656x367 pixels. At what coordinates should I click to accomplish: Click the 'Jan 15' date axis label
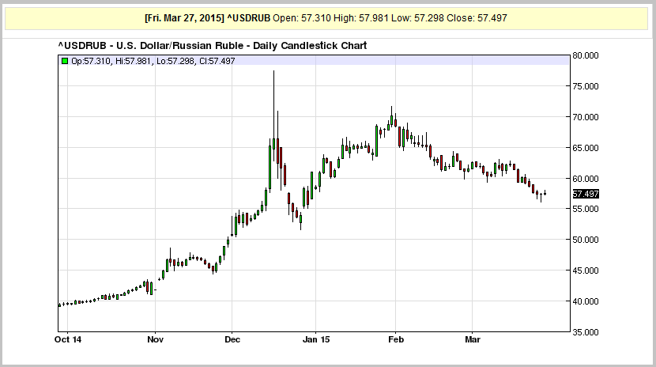[x=316, y=339]
